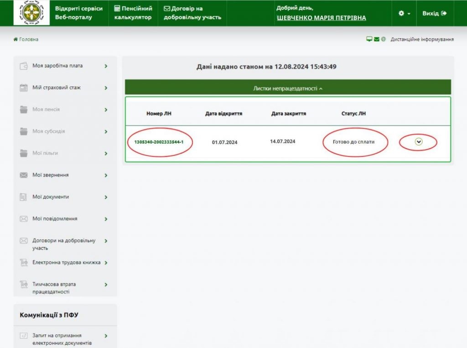Image resolution: width=467 pixels, height=348 pixels.
Task: Click the calendar icon beside Мій страховий стаж
Action: point(24,88)
